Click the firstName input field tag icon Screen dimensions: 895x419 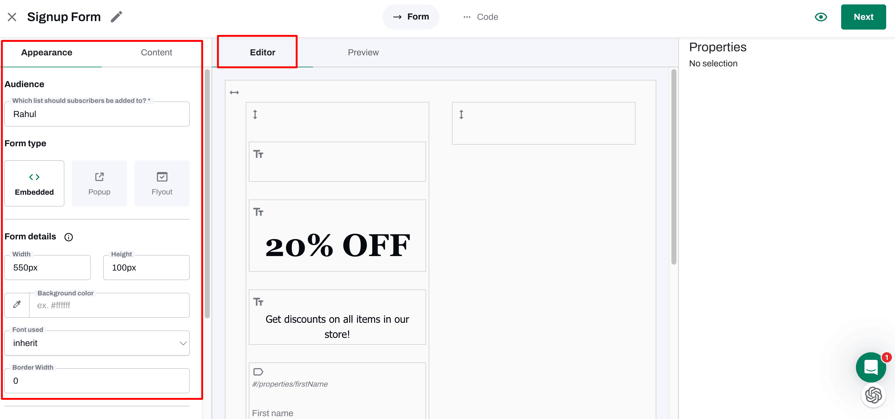(258, 372)
